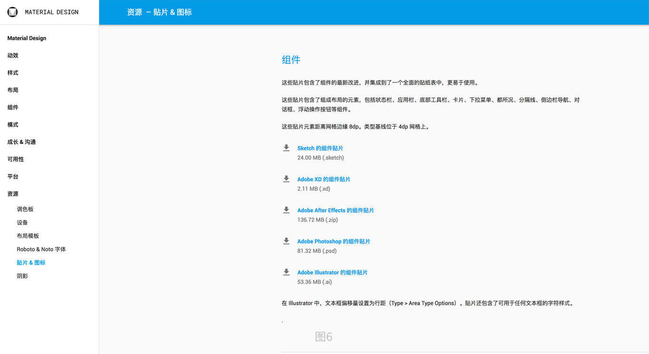The width and height of the screenshot is (649, 354).
Task: Click download icon beside Adobe Photoshop 的组件贴片
Action: (x=286, y=241)
